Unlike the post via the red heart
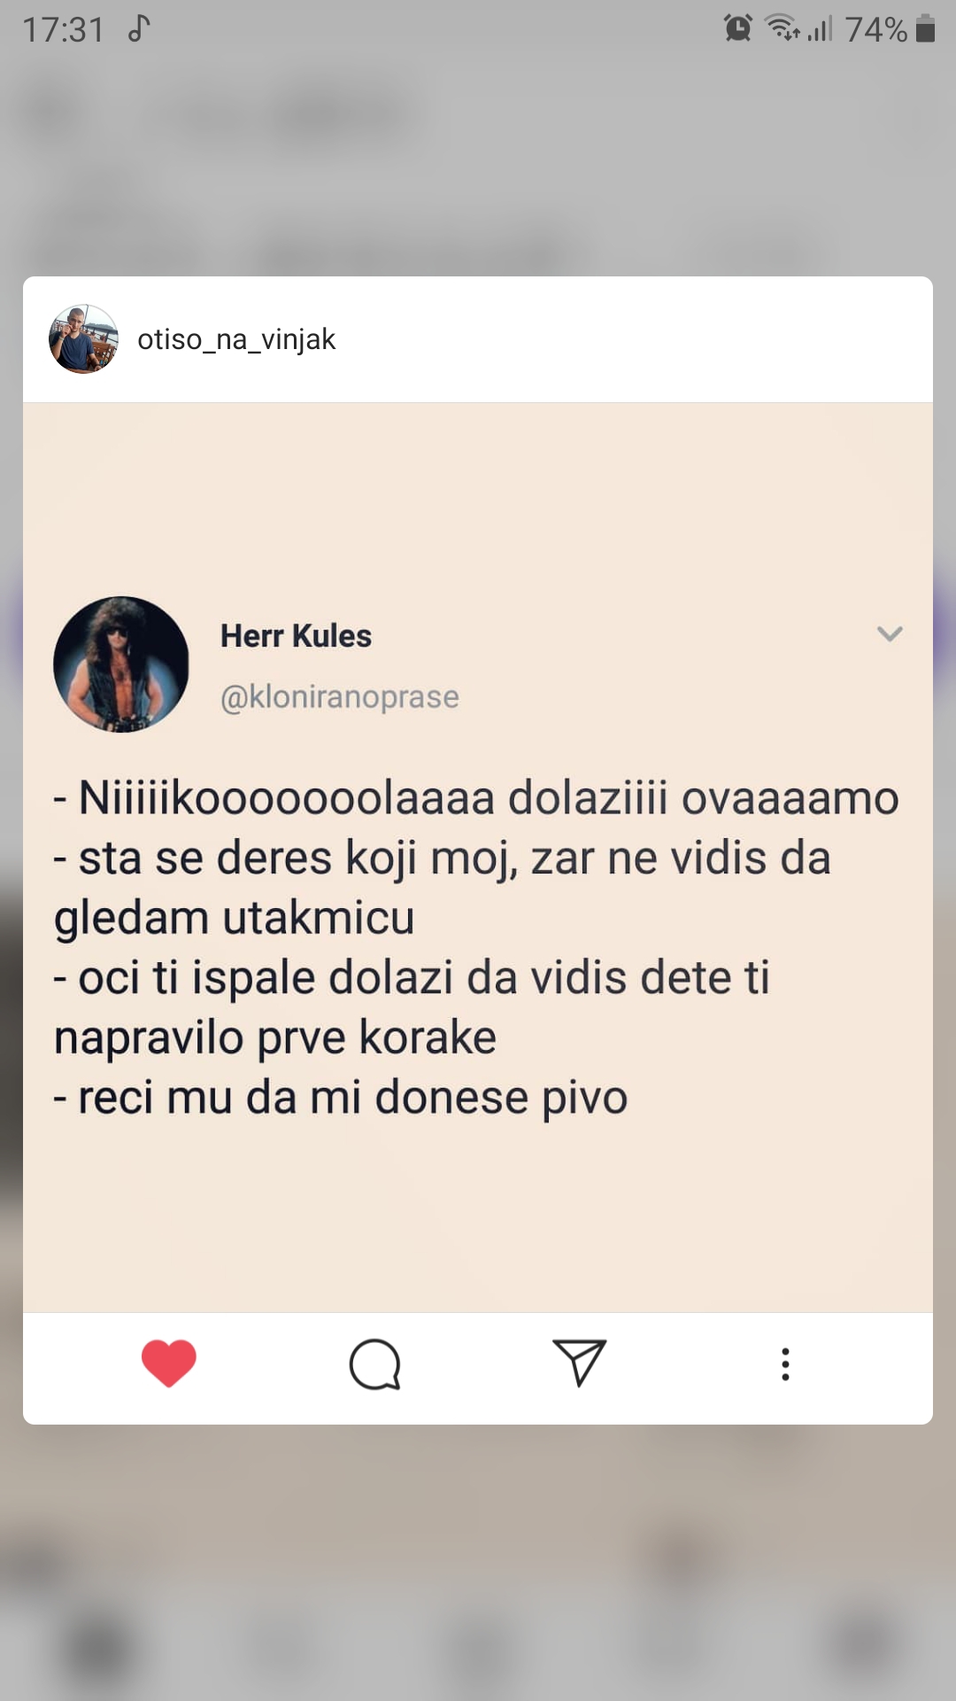 tap(168, 1363)
